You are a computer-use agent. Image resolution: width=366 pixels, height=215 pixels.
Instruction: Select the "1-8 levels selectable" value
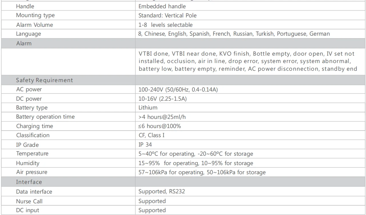(165, 25)
